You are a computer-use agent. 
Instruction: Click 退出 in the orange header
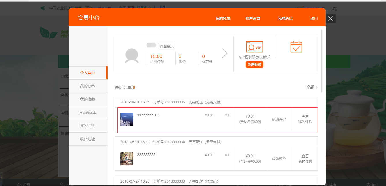coord(314,18)
